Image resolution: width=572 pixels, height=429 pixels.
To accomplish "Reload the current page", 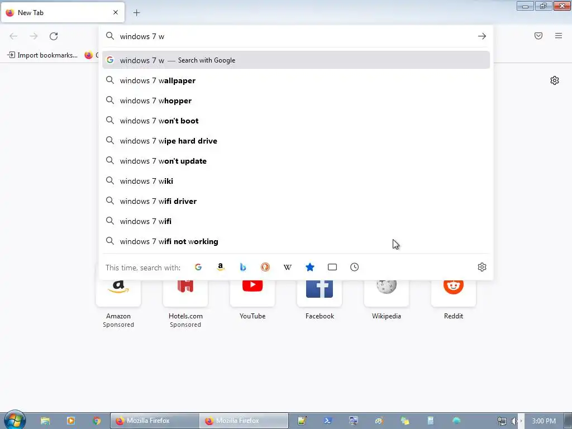I will (54, 36).
